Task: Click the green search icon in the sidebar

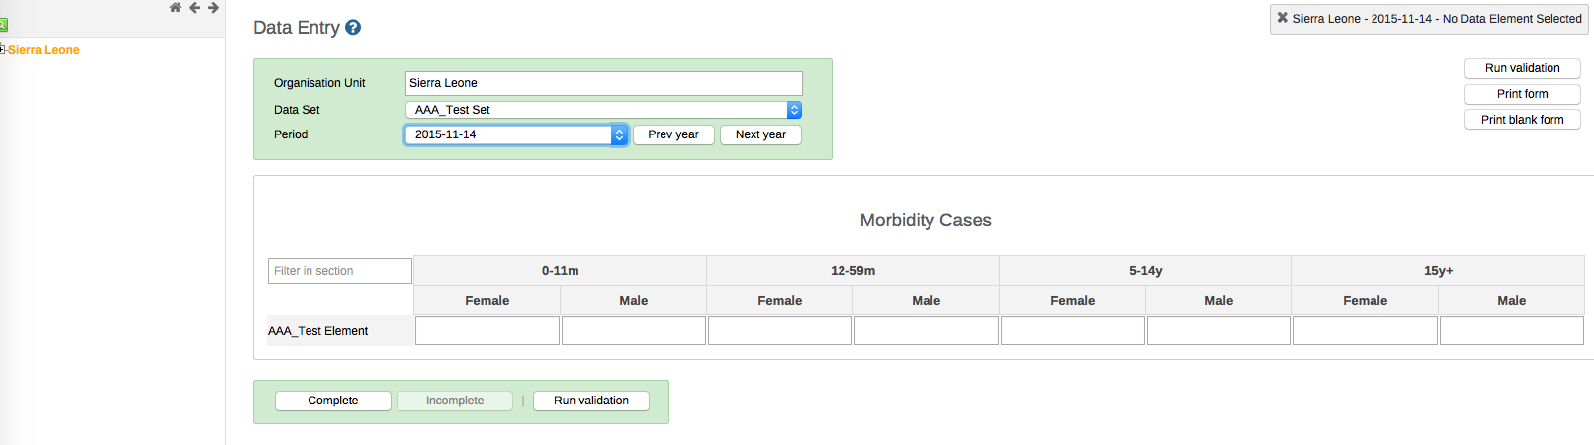Action: (x=3, y=25)
